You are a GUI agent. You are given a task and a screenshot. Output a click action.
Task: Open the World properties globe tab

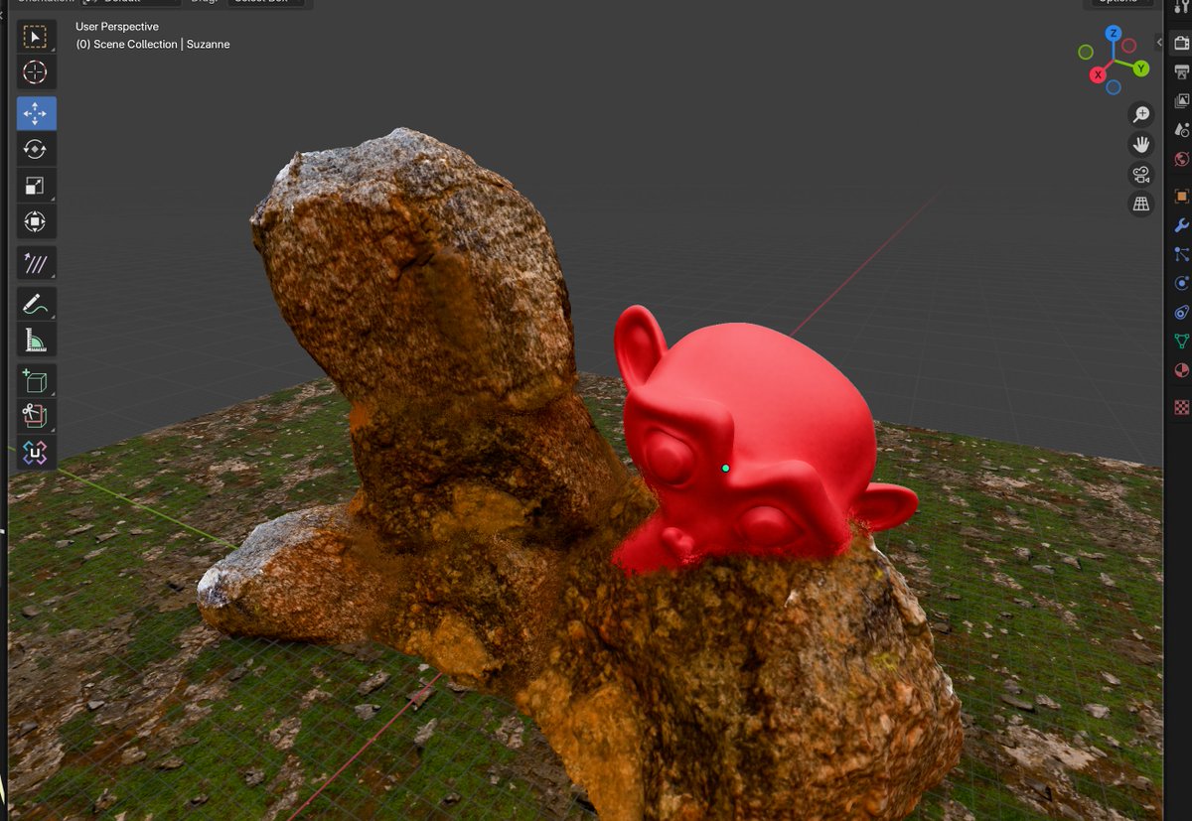[x=1181, y=159]
